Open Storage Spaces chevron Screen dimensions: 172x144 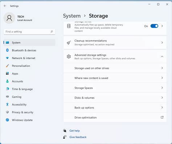(162, 88)
